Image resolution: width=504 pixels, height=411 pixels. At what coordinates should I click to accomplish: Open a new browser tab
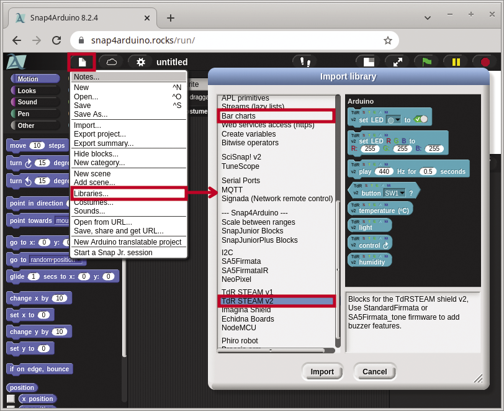coord(170,18)
